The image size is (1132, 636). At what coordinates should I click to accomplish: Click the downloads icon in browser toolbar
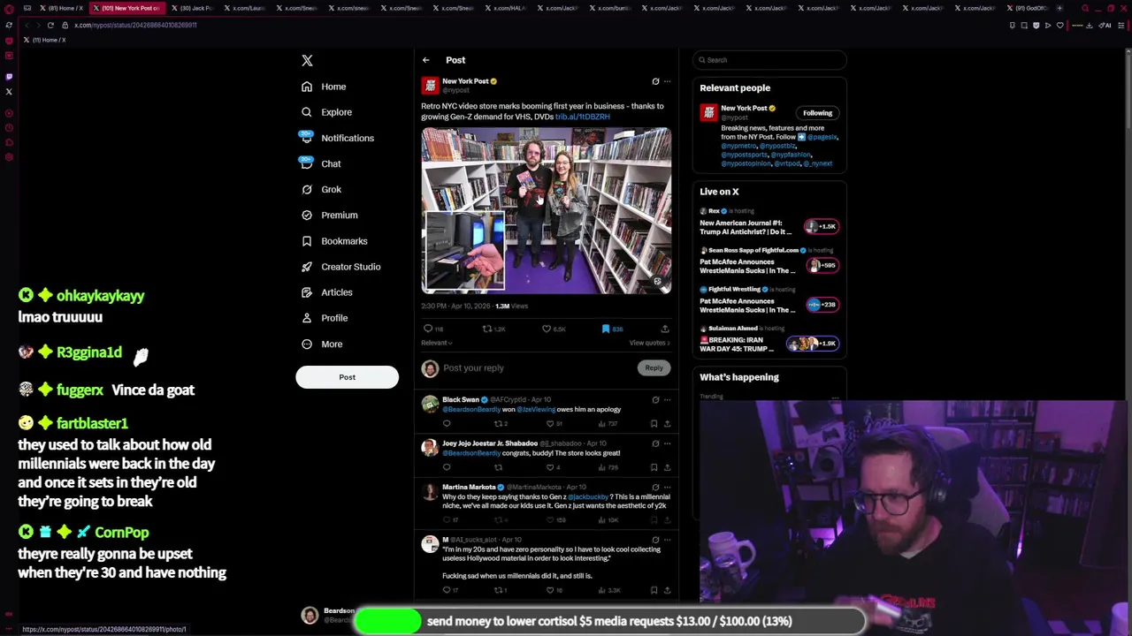point(1090,25)
